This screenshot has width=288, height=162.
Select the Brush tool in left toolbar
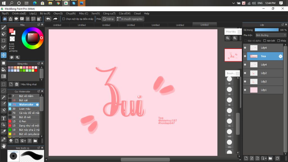[x=3, y=27]
